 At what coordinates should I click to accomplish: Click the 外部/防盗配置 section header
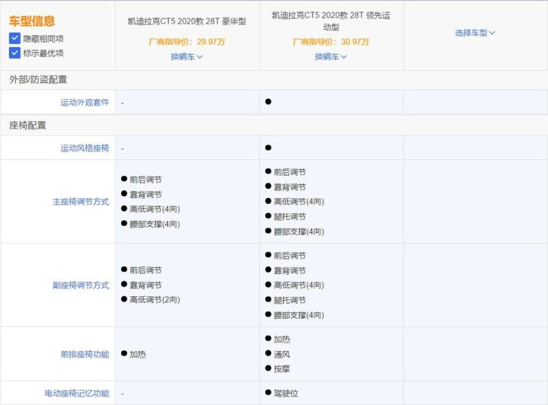[38, 80]
